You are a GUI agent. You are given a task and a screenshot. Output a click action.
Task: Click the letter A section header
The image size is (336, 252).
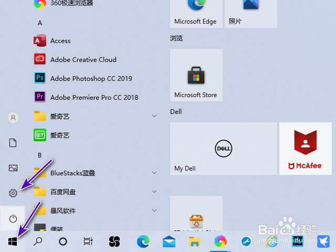point(40,23)
